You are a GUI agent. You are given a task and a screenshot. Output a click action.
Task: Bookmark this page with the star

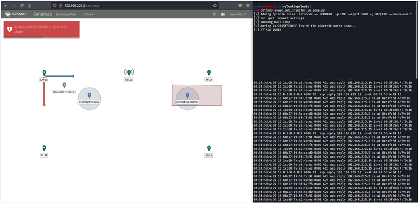tap(215, 6)
